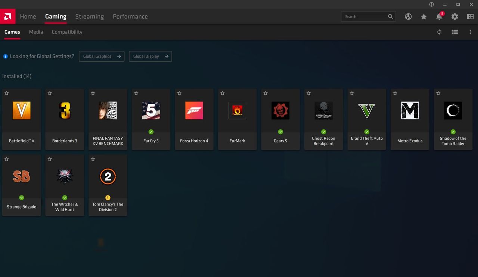Open the Grand Theft Auto V icon
Viewport: 478px width, 277px height.
coord(367,111)
